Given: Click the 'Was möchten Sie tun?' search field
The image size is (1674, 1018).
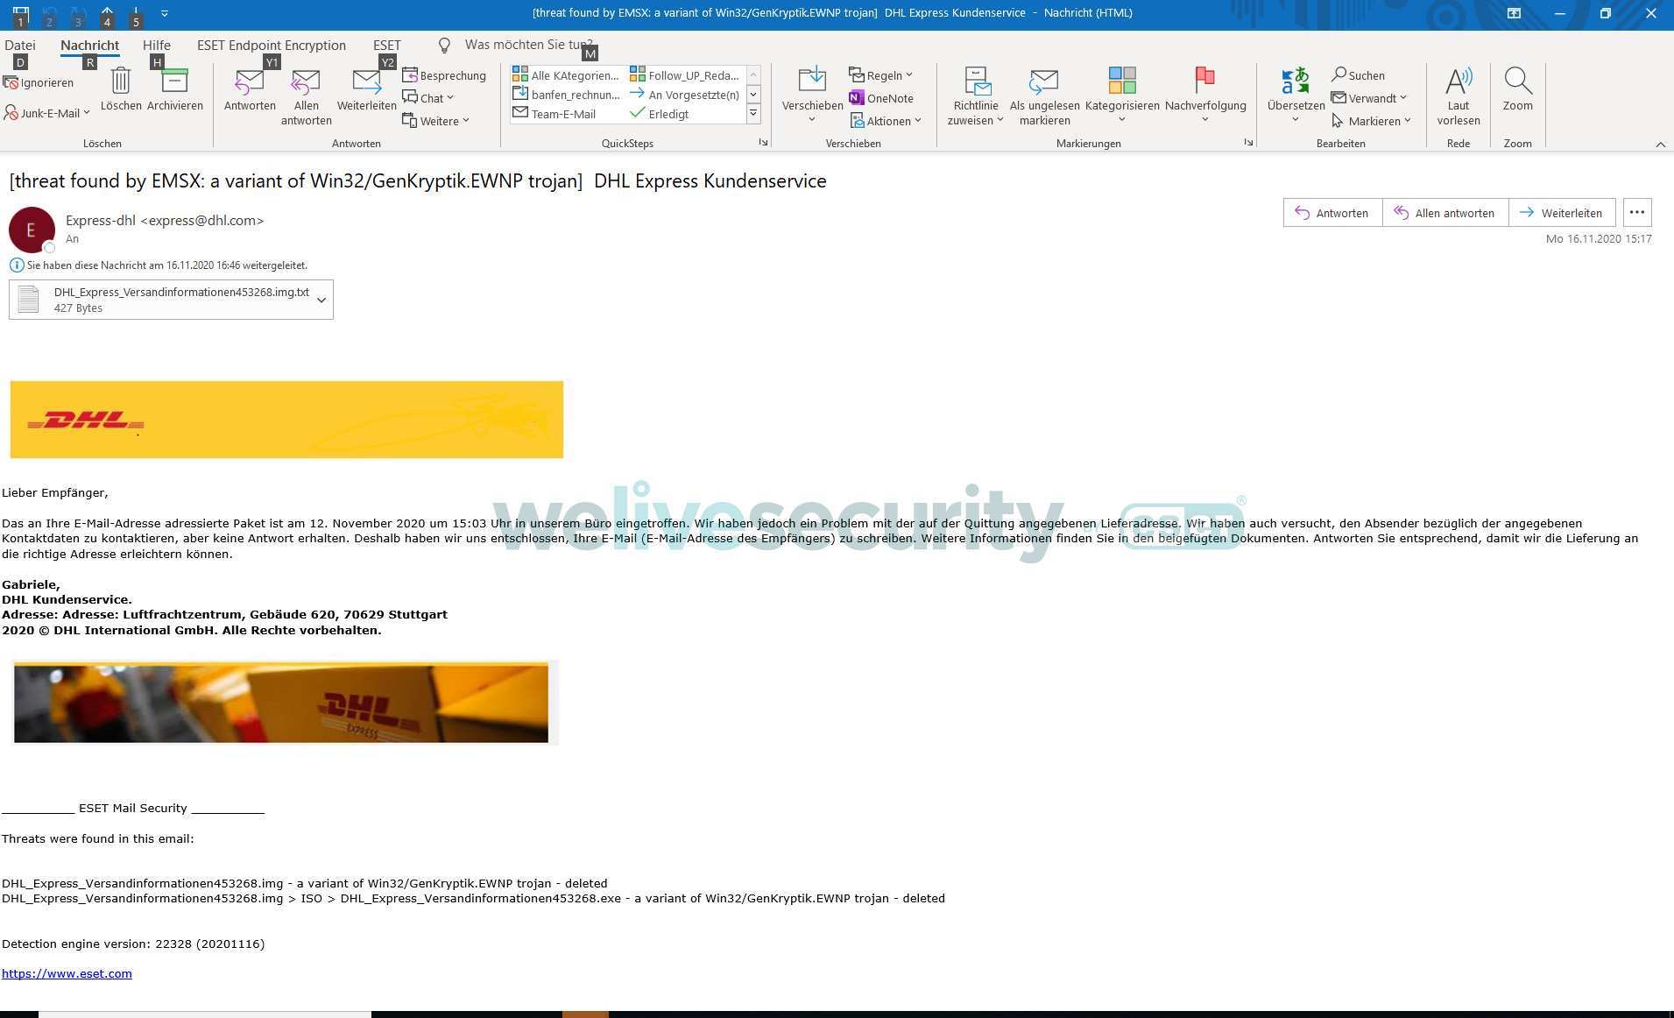Looking at the screenshot, I should (x=526, y=45).
